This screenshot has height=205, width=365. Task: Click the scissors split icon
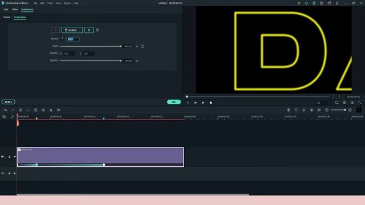pos(28,110)
